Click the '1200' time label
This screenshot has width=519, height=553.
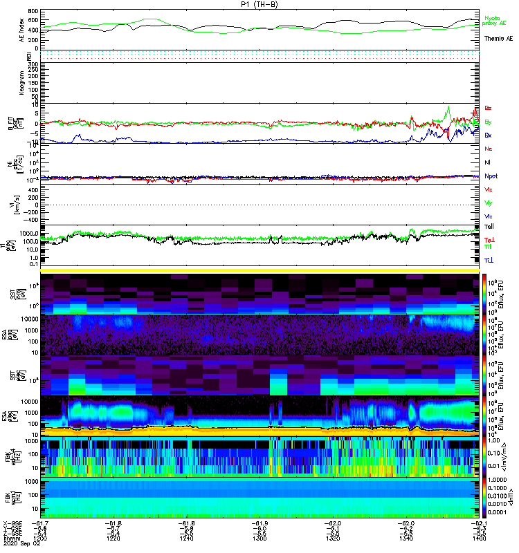(x=40, y=538)
